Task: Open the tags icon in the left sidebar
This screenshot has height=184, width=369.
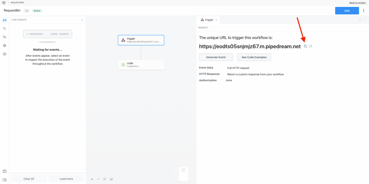Action: [x=4, y=37]
